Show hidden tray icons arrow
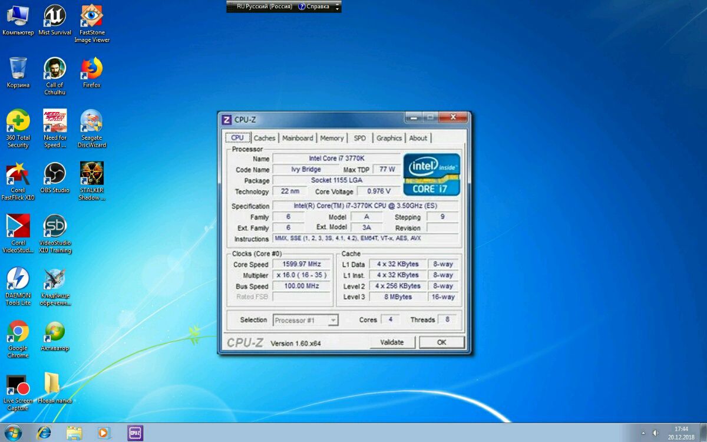 tap(643, 433)
